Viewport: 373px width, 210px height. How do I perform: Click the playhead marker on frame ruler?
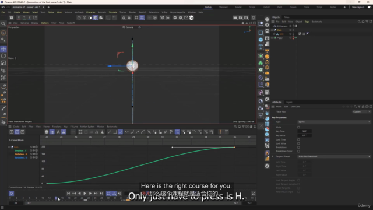coord(56,198)
